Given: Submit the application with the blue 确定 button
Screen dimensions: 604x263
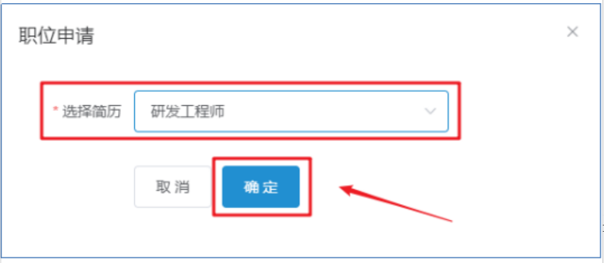Looking at the screenshot, I should click(261, 187).
